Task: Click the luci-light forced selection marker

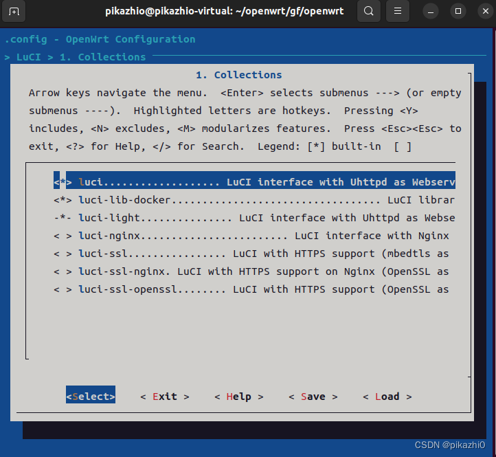Action: (63, 218)
